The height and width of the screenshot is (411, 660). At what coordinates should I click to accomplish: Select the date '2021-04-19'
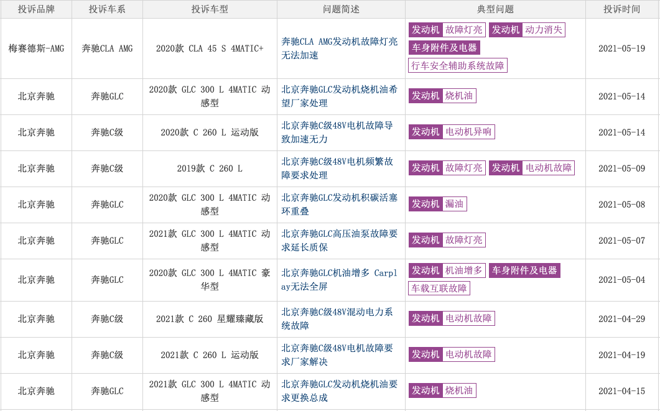pyautogui.click(x=621, y=355)
